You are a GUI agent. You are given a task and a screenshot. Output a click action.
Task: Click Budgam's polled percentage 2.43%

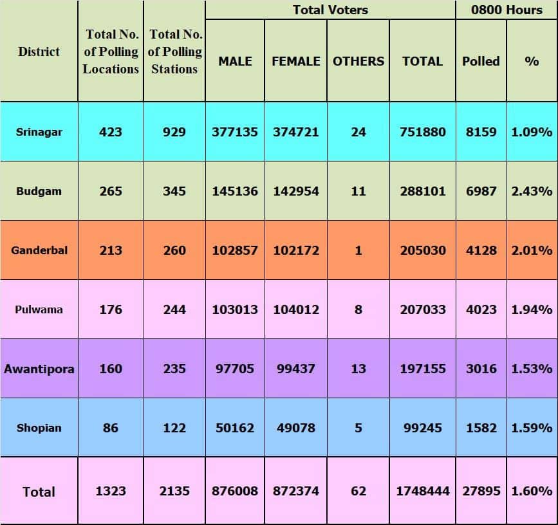pos(532,191)
